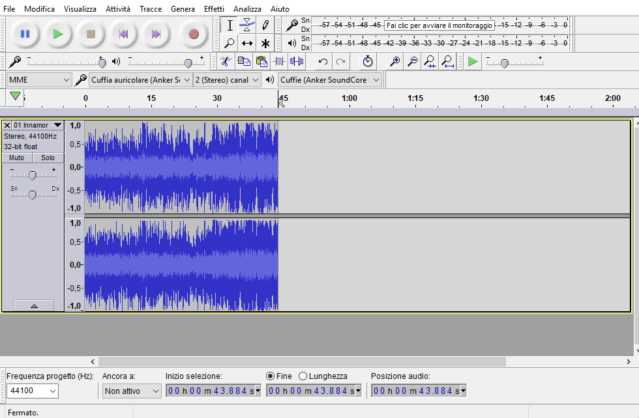Viewport: 639px width, 418px height.
Task: Click the Solo button on the track
Action: (48, 158)
